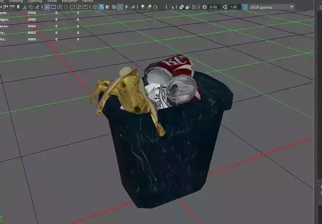This screenshot has height=224, width=322.
Task: Toggle the View Transform button
Action: click(245, 7)
